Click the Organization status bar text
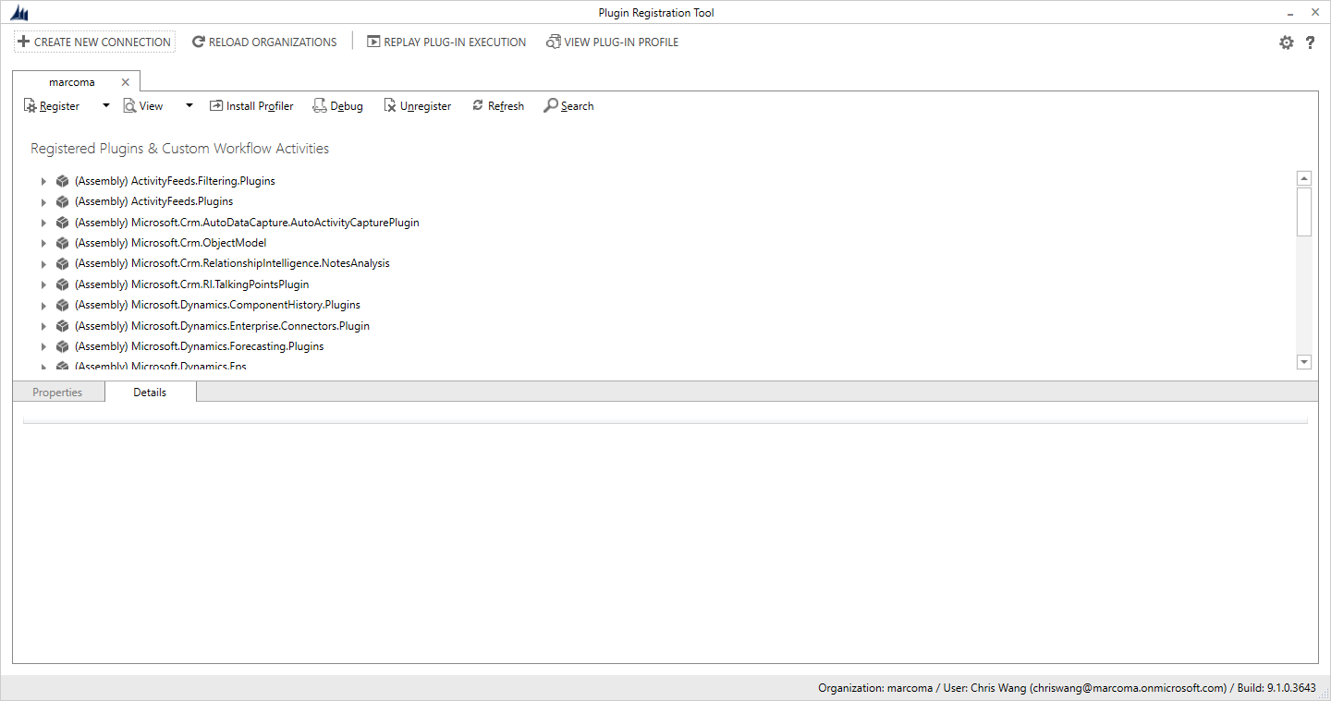1331x701 pixels. click(x=1067, y=688)
